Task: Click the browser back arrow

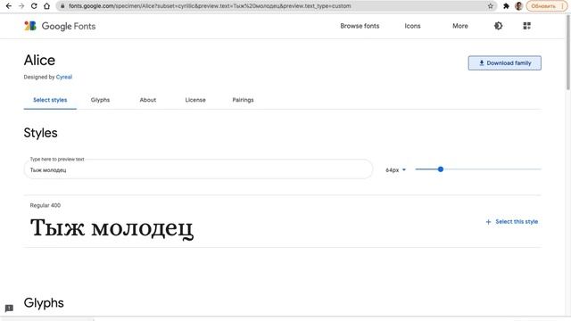Action: click(9, 6)
